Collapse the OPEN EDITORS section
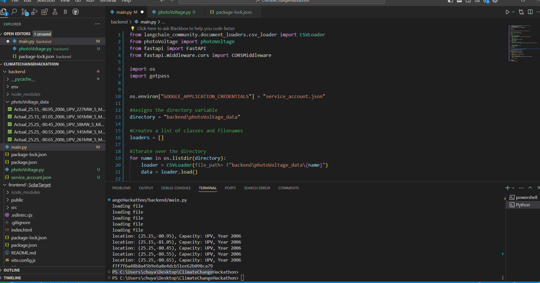The width and height of the screenshot is (540, 283). tap(17, 34)
